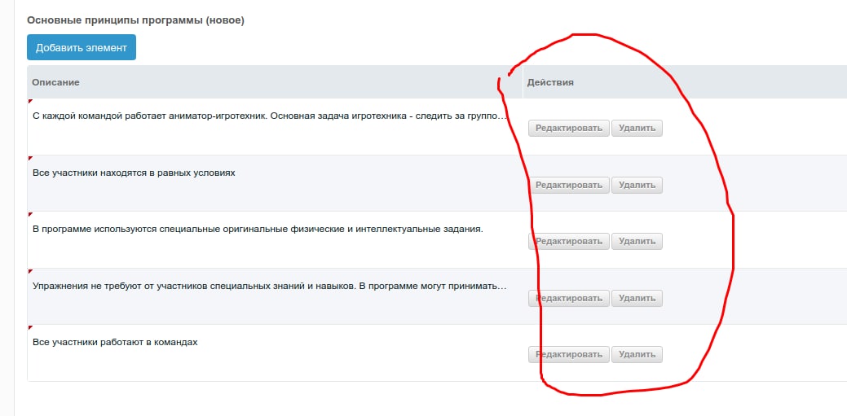
Task: Select heading 'Основные принципы программы (новое)'
Action: (x=135, y=20)
